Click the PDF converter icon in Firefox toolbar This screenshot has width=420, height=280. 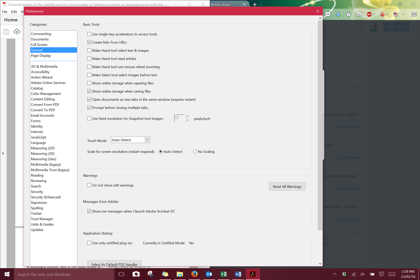(395, 15)
